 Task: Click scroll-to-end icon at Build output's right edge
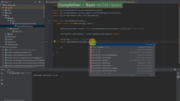178,77
